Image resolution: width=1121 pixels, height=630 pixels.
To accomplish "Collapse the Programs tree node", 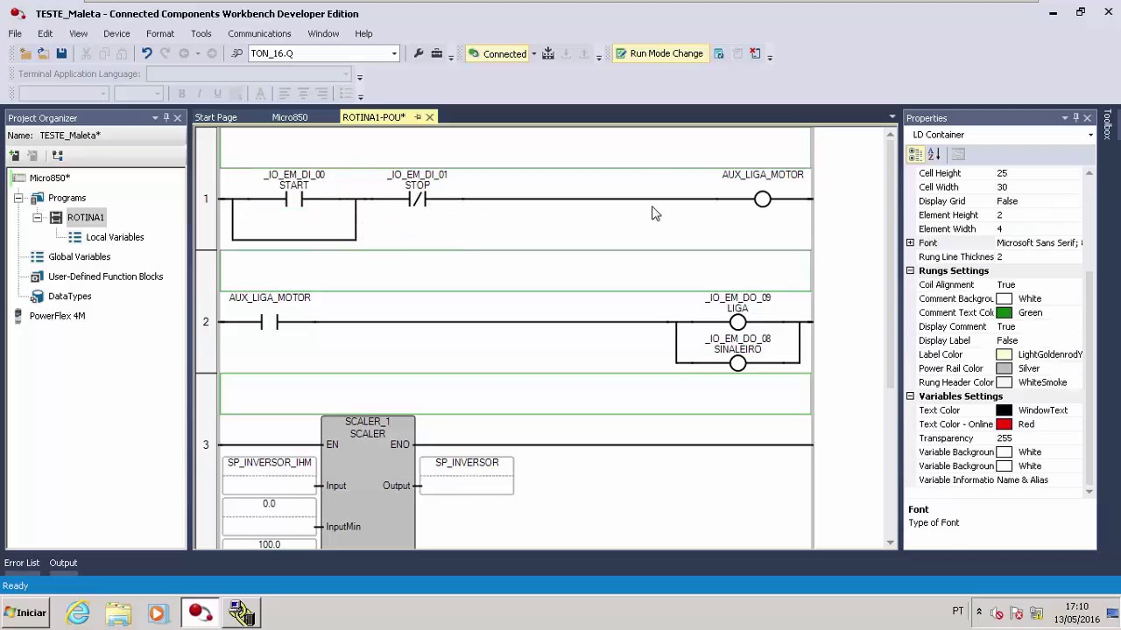I will tap(18, 198).
